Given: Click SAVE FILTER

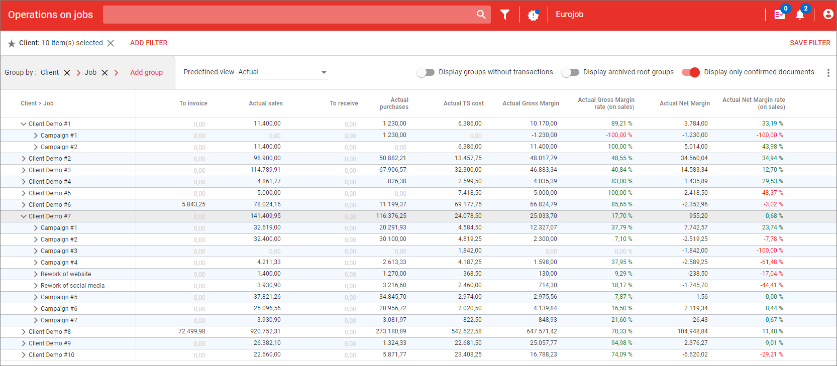Looking at the screenshot, I should 810,43.
